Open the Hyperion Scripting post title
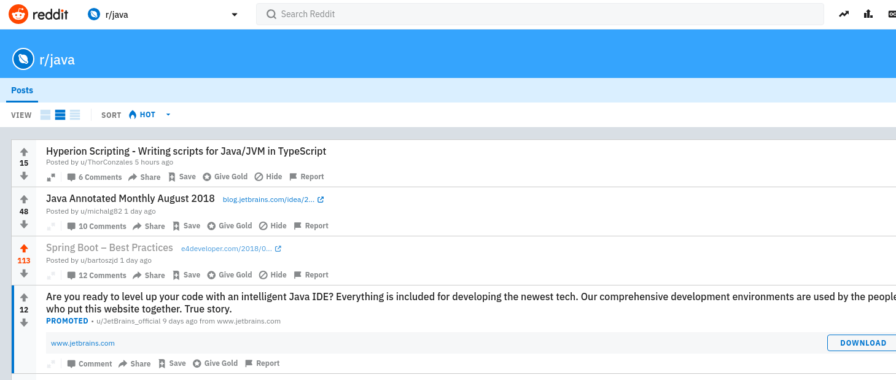Image resolution: width=896 pixels, height=380 pixels. 186,151
